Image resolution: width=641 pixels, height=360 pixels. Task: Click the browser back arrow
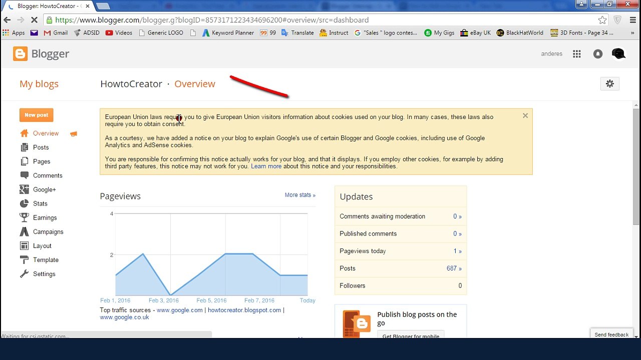pos(7,20)
